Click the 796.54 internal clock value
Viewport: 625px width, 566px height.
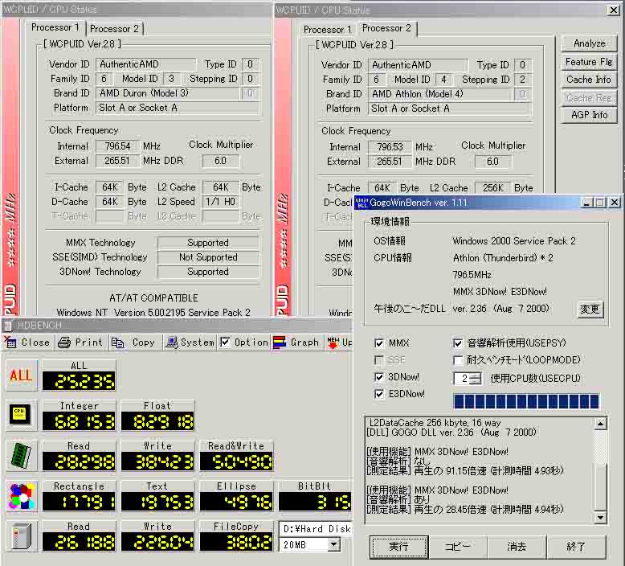pos(117,146)
